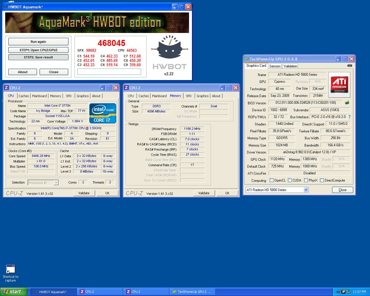The width and height of the screenshot is (370, 296).
Task: Click the taskbar clock showing 12:07 PM
Action: (x=359, y=292)
